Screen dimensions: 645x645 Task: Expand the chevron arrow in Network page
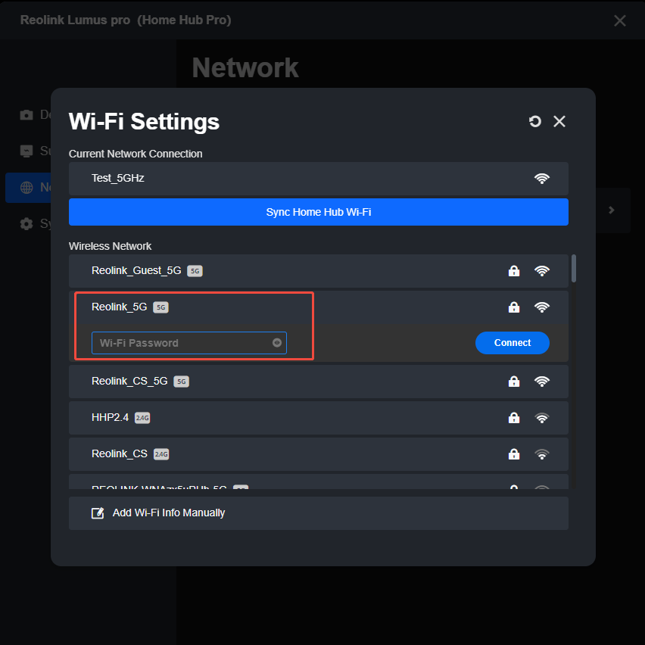click(x=611, y=210)
